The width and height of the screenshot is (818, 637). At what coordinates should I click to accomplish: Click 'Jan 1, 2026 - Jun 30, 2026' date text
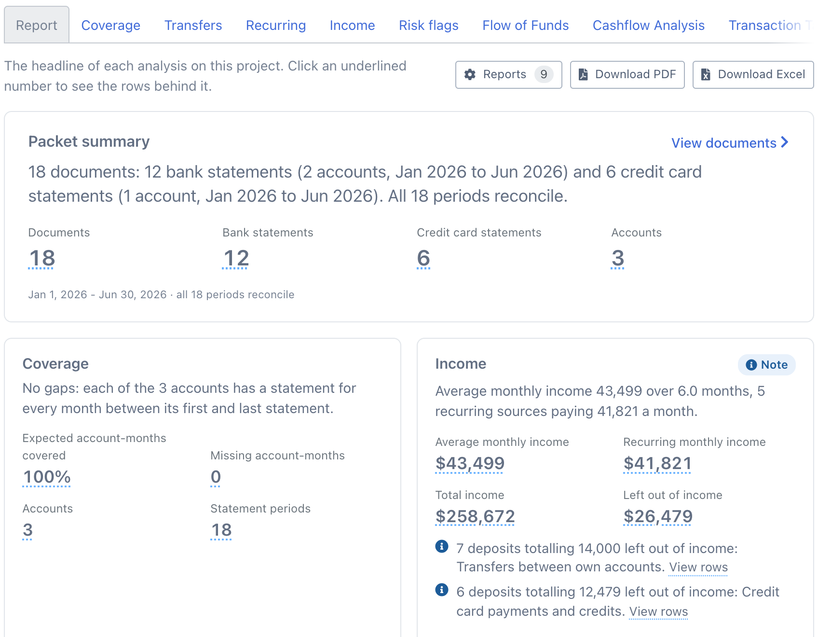[97, 294]
